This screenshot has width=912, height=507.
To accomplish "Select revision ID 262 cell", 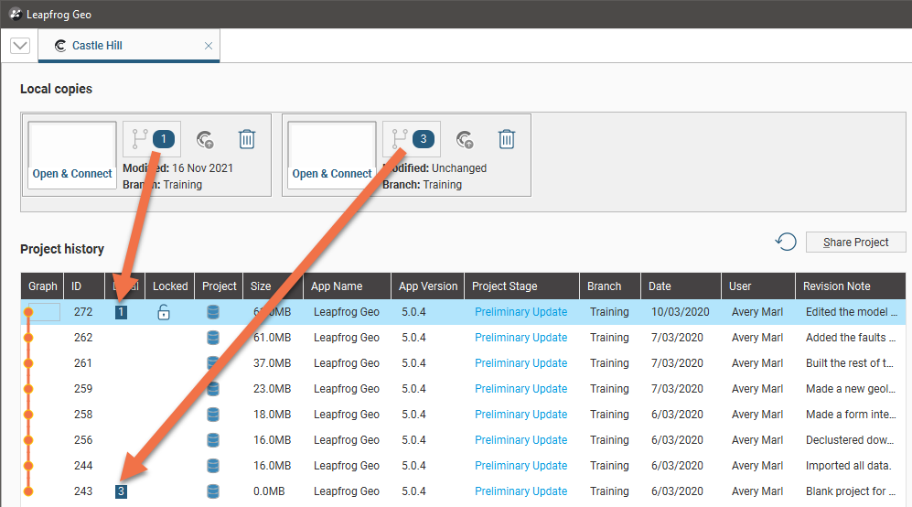I will pyautogui.click(x=83, y=338).
